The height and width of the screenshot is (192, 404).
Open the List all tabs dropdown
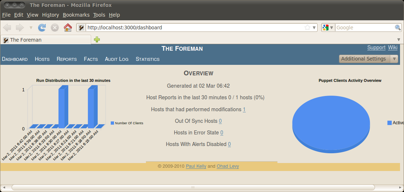tap(399, 39)
